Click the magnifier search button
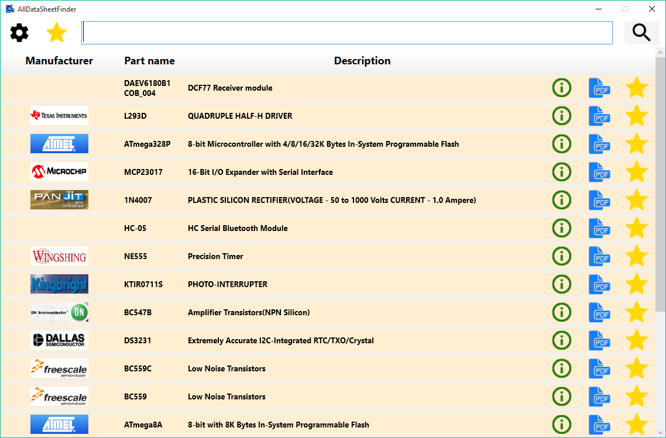 [641, 33]
